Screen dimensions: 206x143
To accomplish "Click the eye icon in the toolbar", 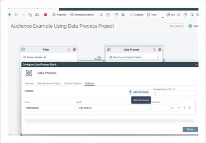I will (179, 15).
